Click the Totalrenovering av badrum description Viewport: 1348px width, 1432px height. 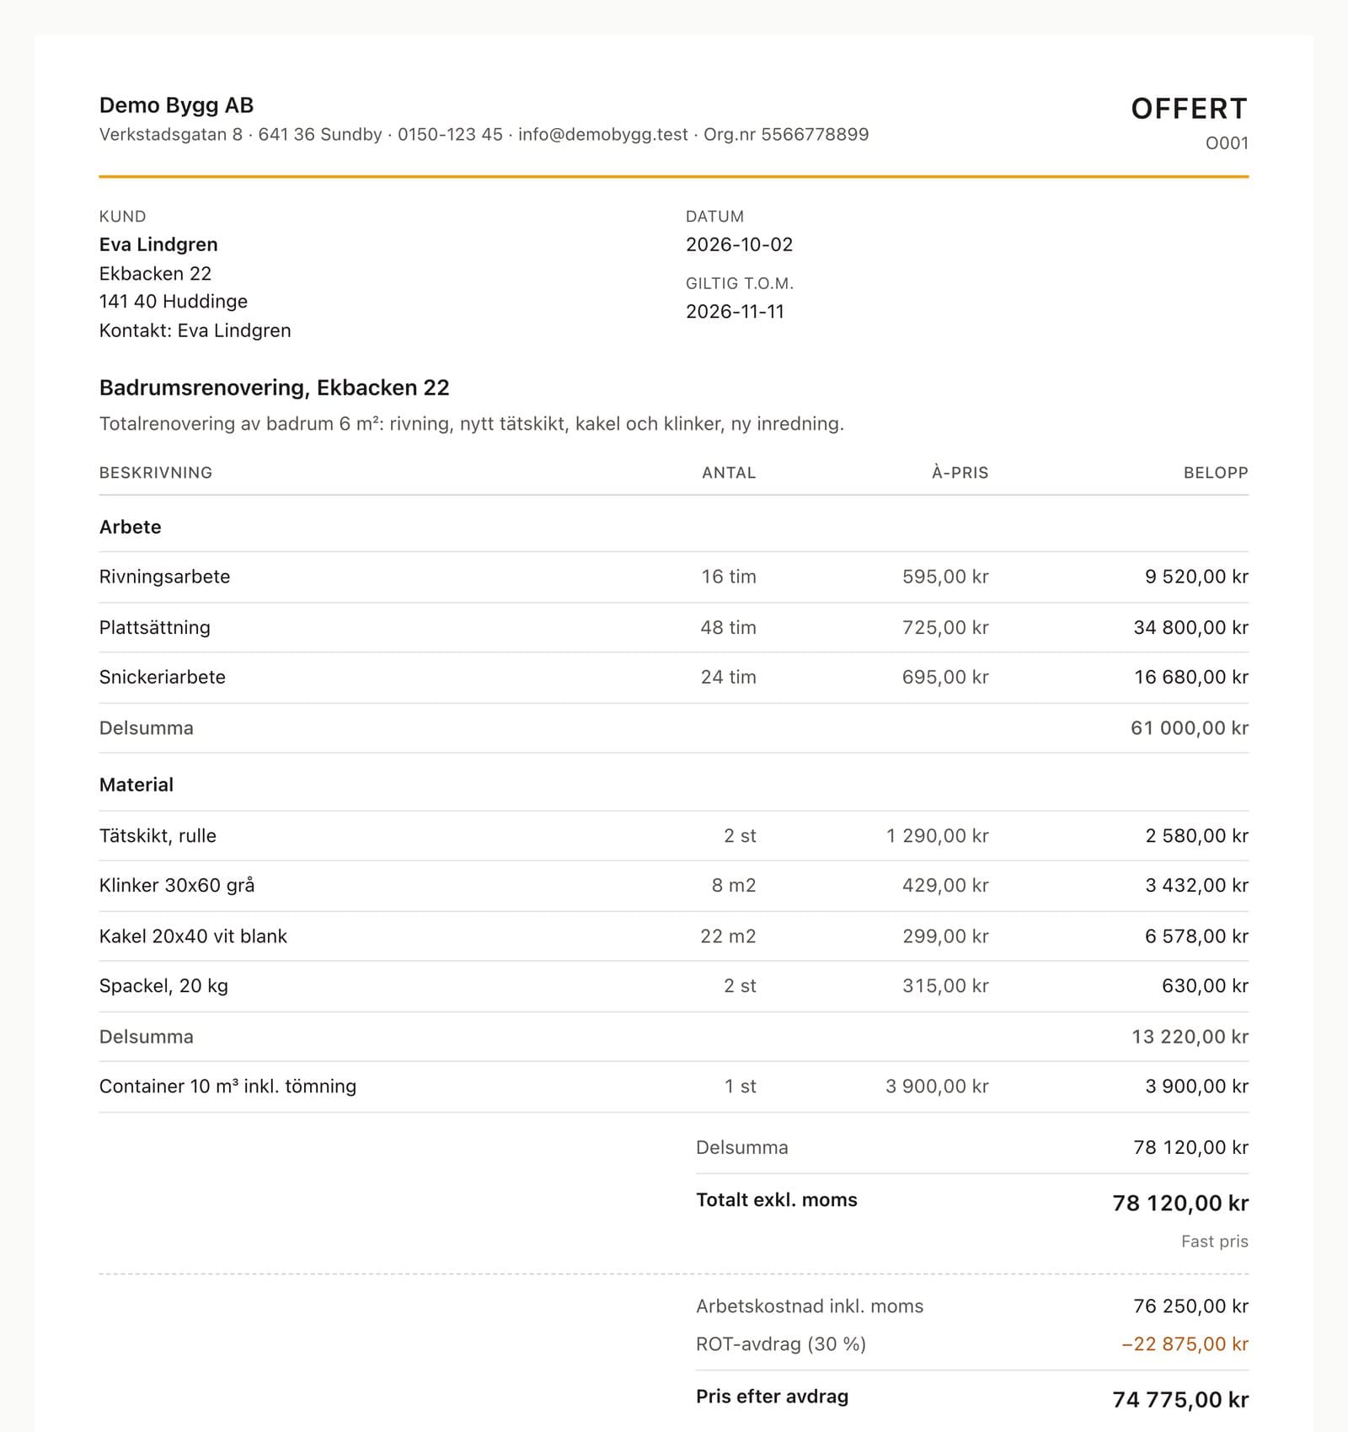(x=471, y=424)
